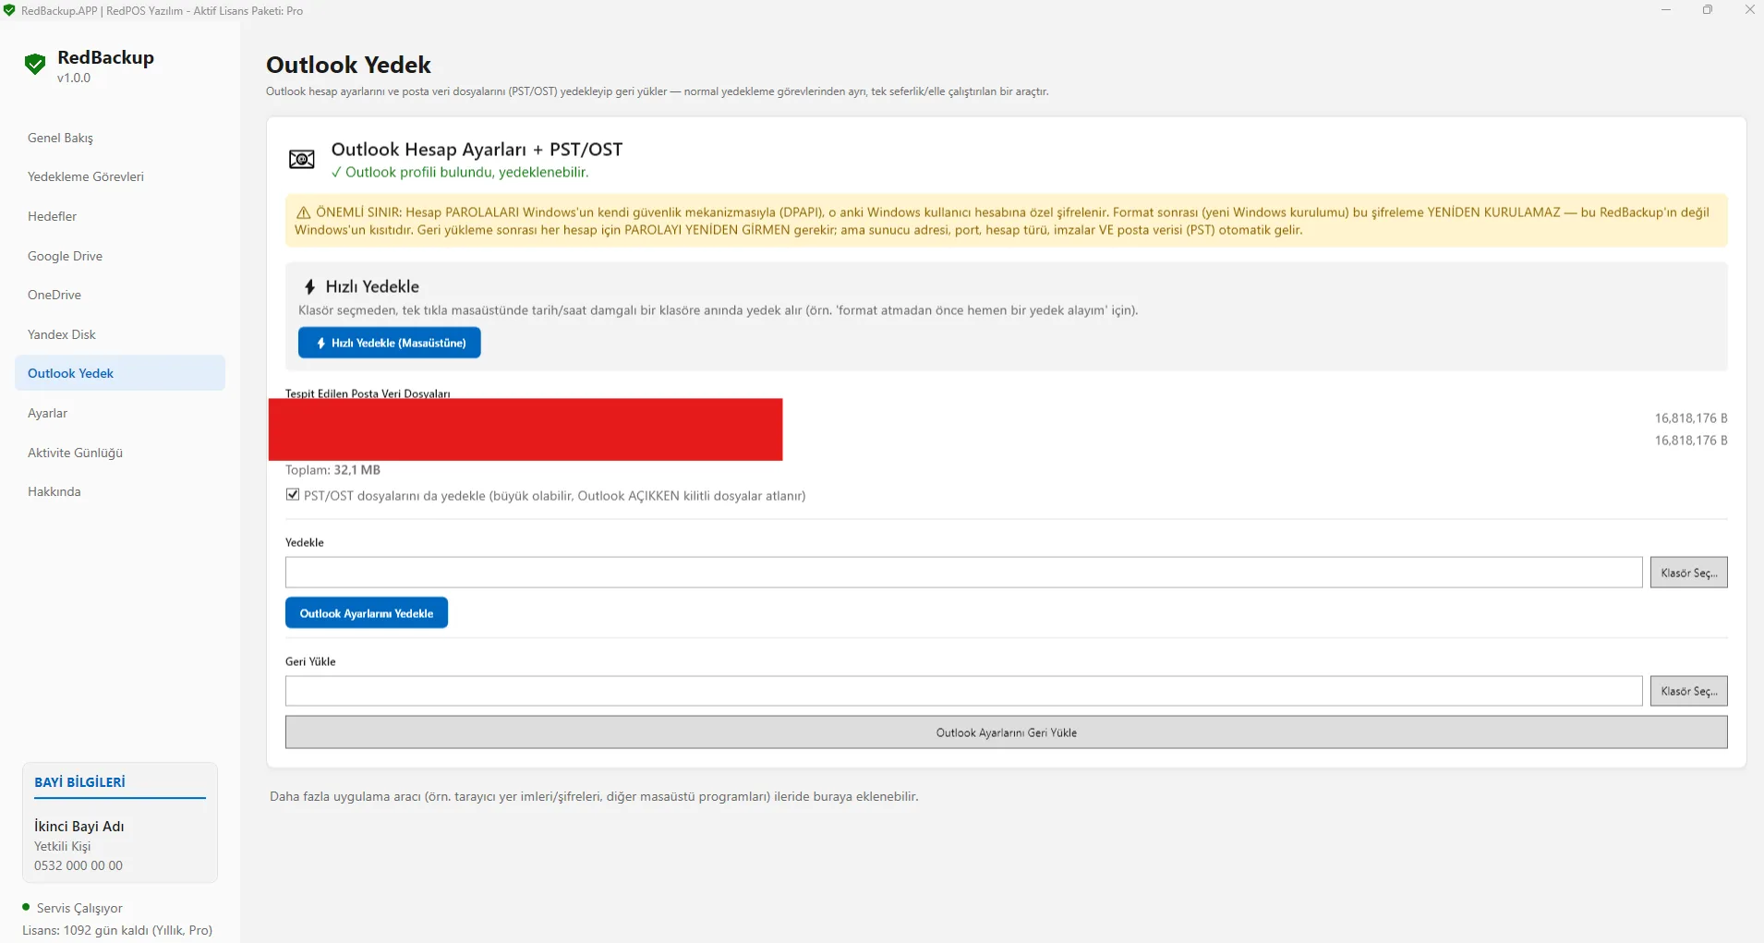Click the v1.0.0 version label
Viewport: 1764px width, 943px height.
74,78
